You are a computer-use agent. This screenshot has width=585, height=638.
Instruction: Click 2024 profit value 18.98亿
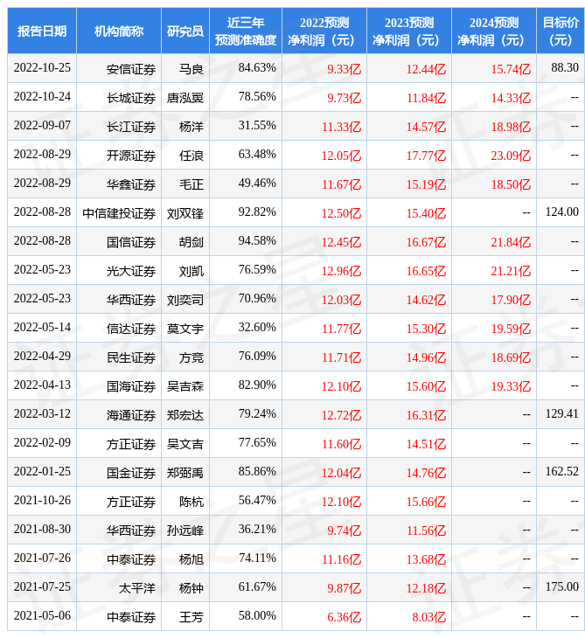pyautogui.click(x=511, y=127)
